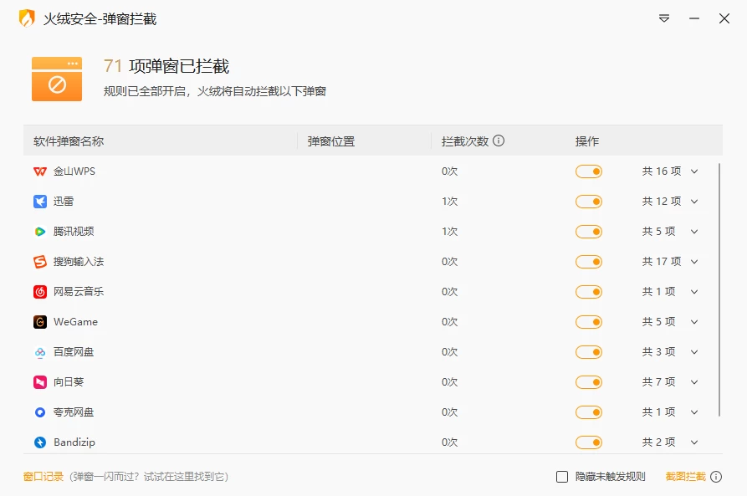Click the 迅雷 application icon

pyautogui.click(x=39, y=201)
